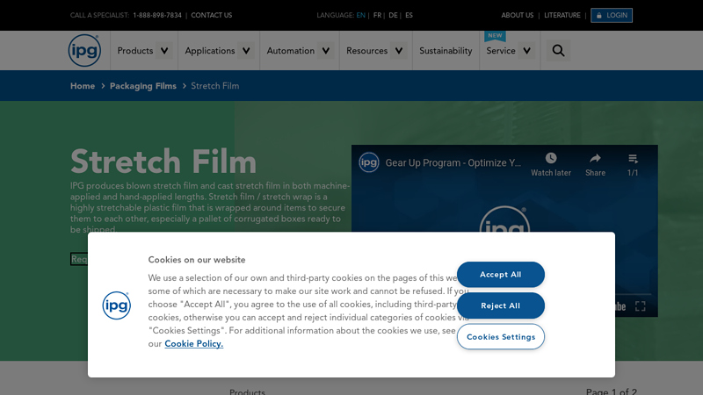Image resolution: width=703 pixels, height=395 pixels.
Task: Go to Packaging Films in the breadcrumb
Action: pyautogui.click(x=143, y=86)
